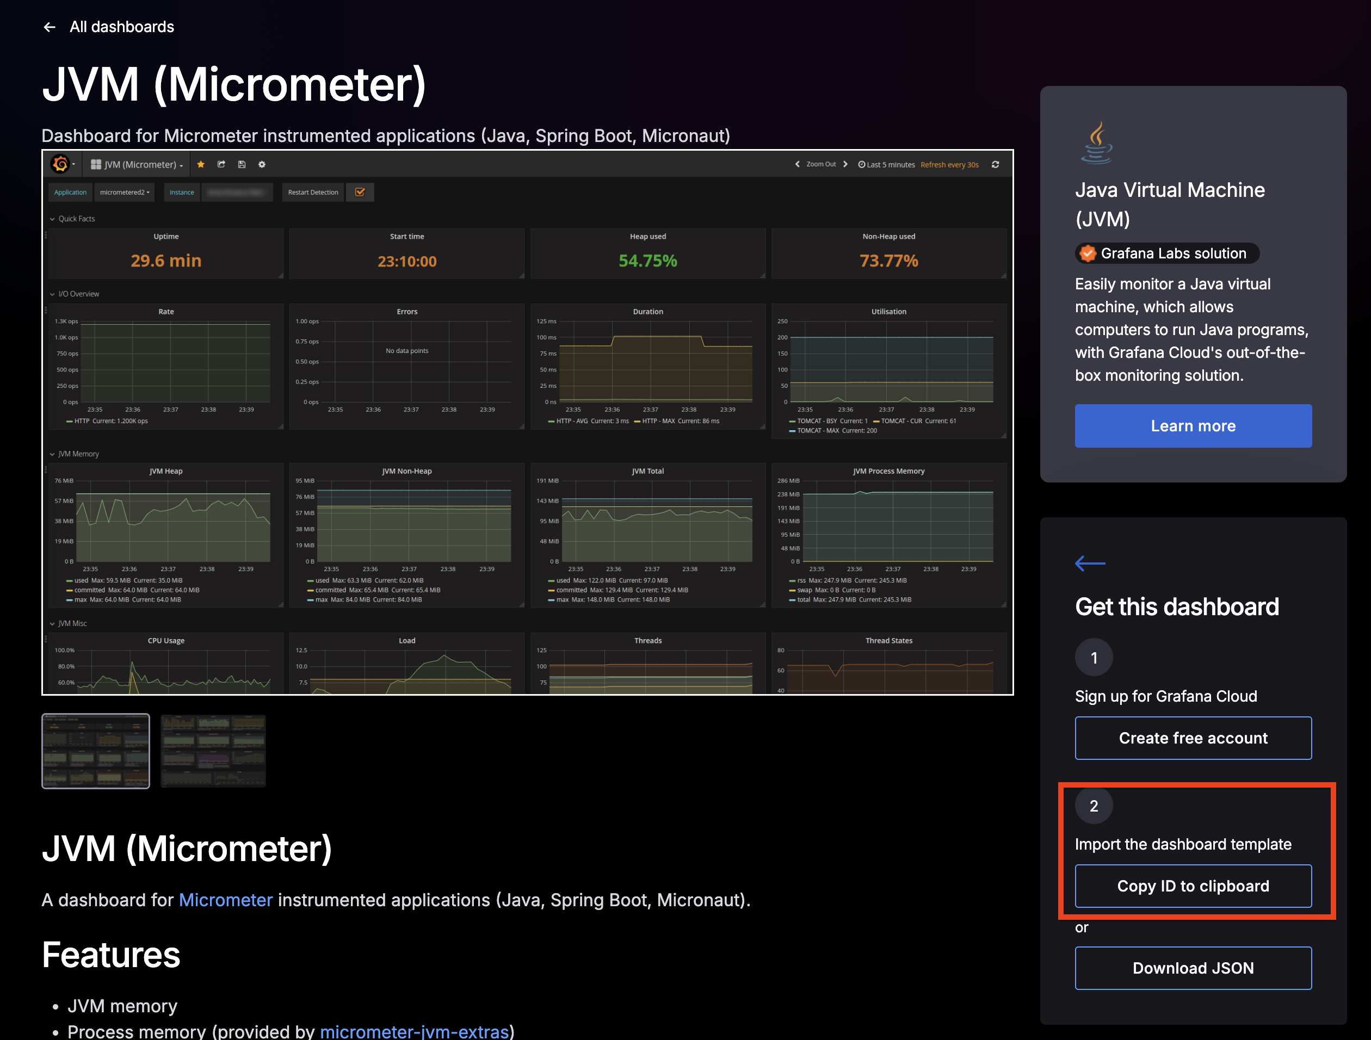The image size is (1371, 1040).
Task: Click the star favorite icon
Action: click(x=201, y=164)
